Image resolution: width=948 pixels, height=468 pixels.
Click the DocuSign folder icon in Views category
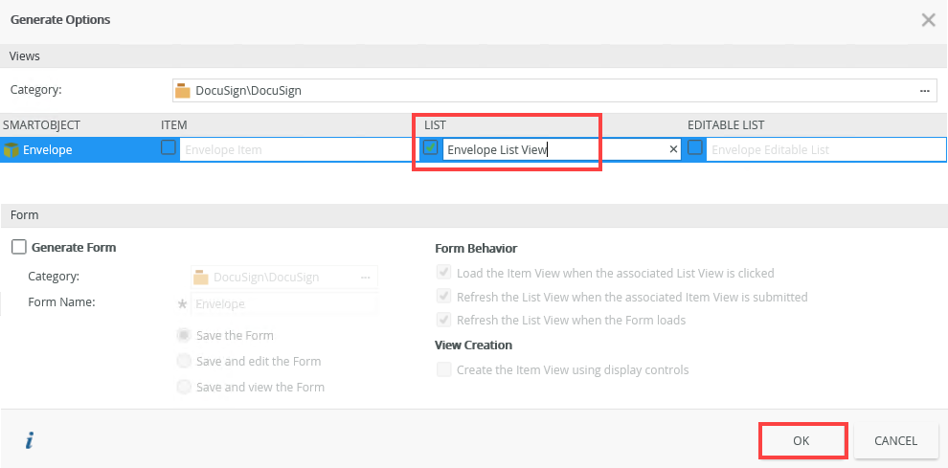[x=183, y=91]
